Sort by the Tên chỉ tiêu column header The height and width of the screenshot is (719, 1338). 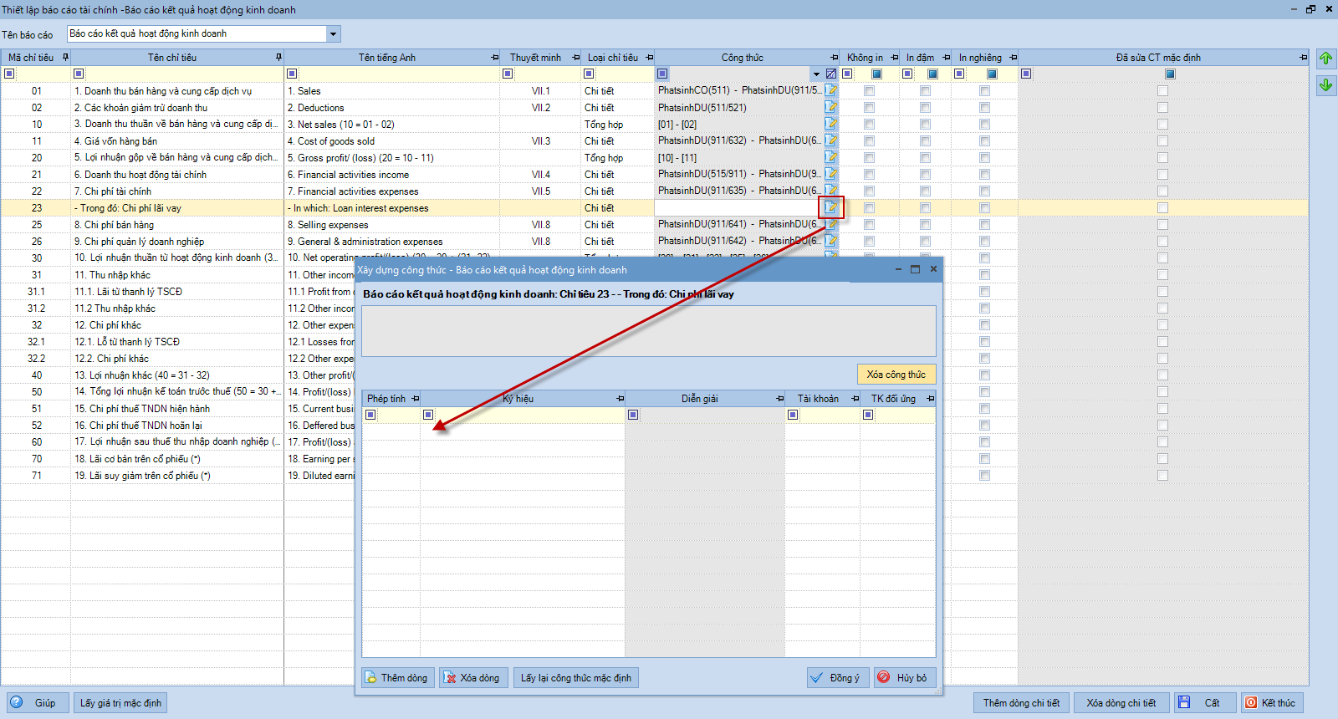[x=172, y=58]
